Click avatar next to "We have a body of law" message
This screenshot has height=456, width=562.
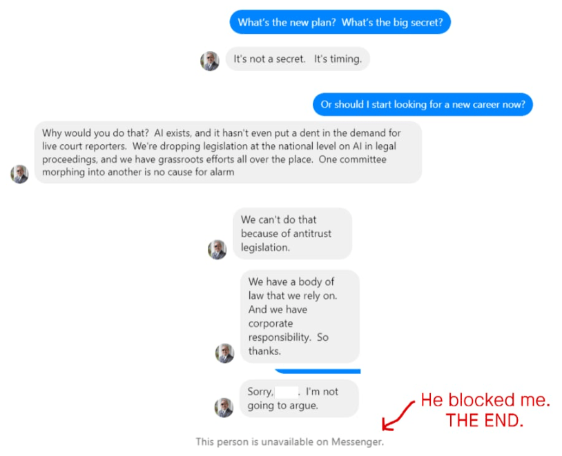click(x=224, y=353)
